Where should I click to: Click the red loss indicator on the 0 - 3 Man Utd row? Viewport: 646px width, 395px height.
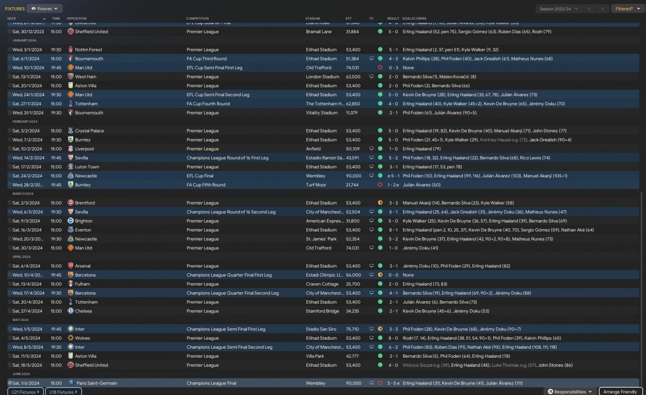click(380, 68)
